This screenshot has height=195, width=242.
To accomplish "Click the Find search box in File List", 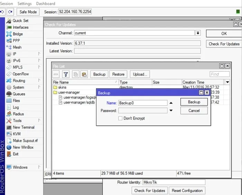I will tap(220, 74).
